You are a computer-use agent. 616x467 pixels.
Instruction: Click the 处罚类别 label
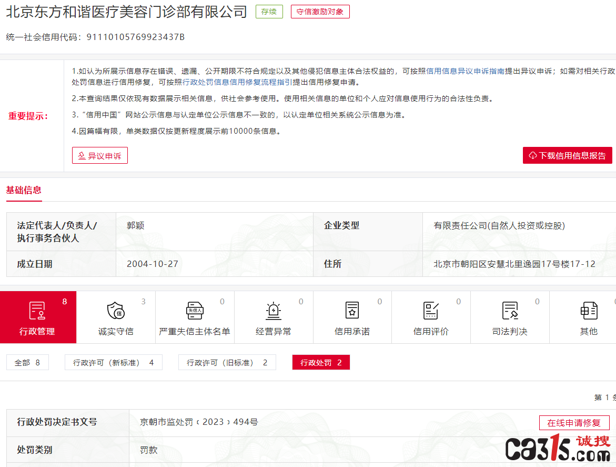coord(35,450)
